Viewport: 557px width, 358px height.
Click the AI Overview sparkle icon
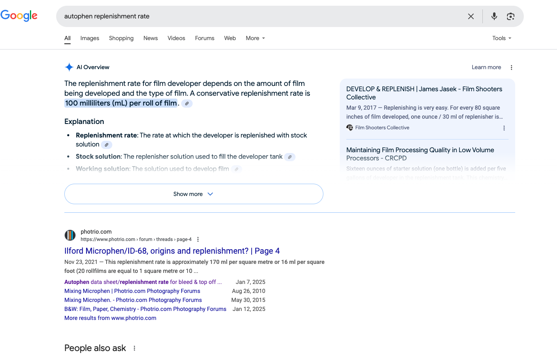click(x=69, y=67)
